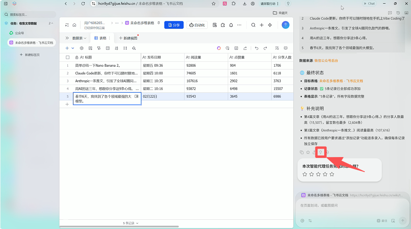
Task: Open the 微信公众号后台 link
Action: point(326,61)
